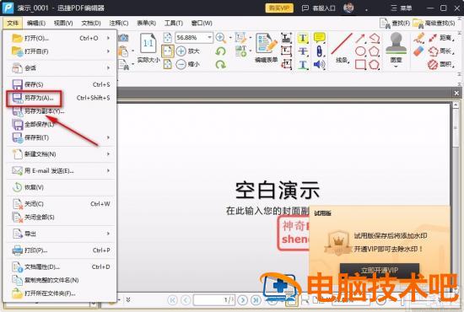The height and width of the screenshot is (312, 464).
Task: Select 另存为(A)... menu entry
Action: click(59, 98)
